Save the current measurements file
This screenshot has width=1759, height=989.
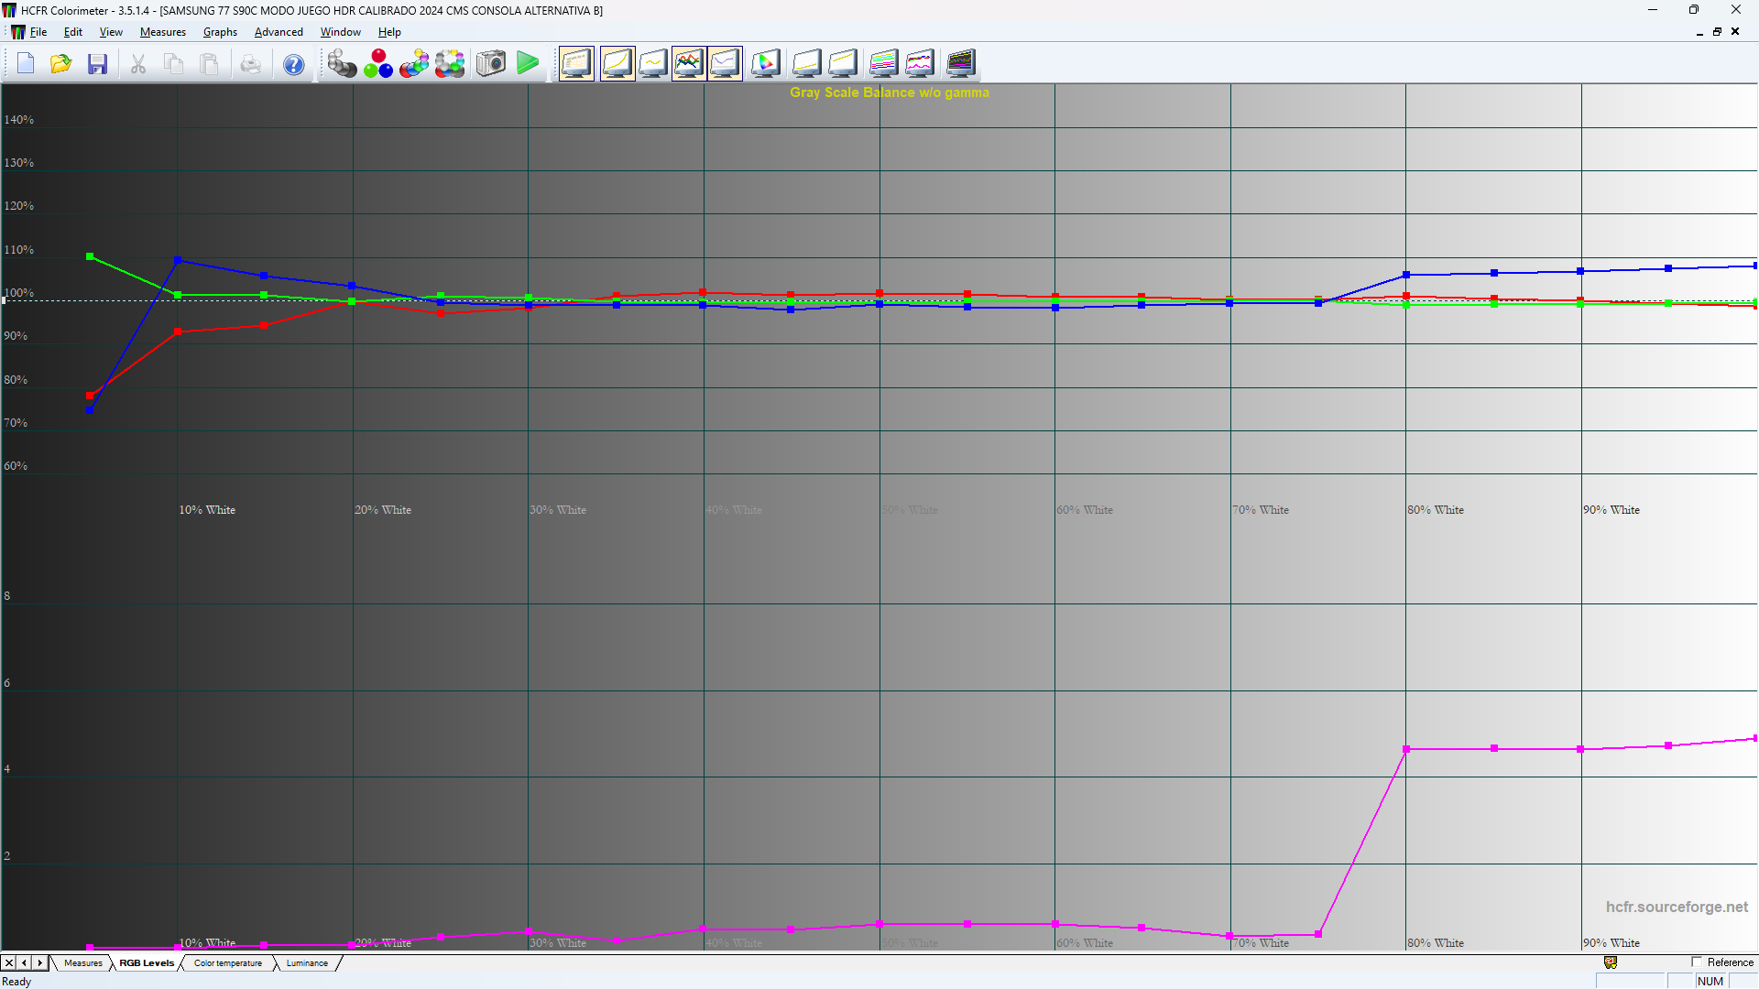click(x=97, y=63)
